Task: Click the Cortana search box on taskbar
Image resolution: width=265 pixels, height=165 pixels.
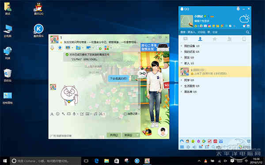Action: click(45, 161)
